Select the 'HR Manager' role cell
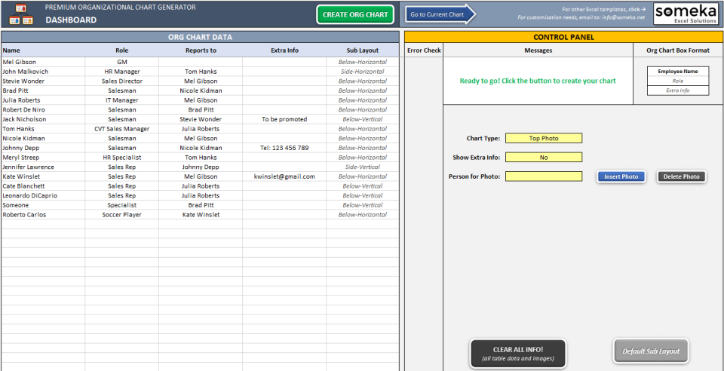 tap(122, 72)
